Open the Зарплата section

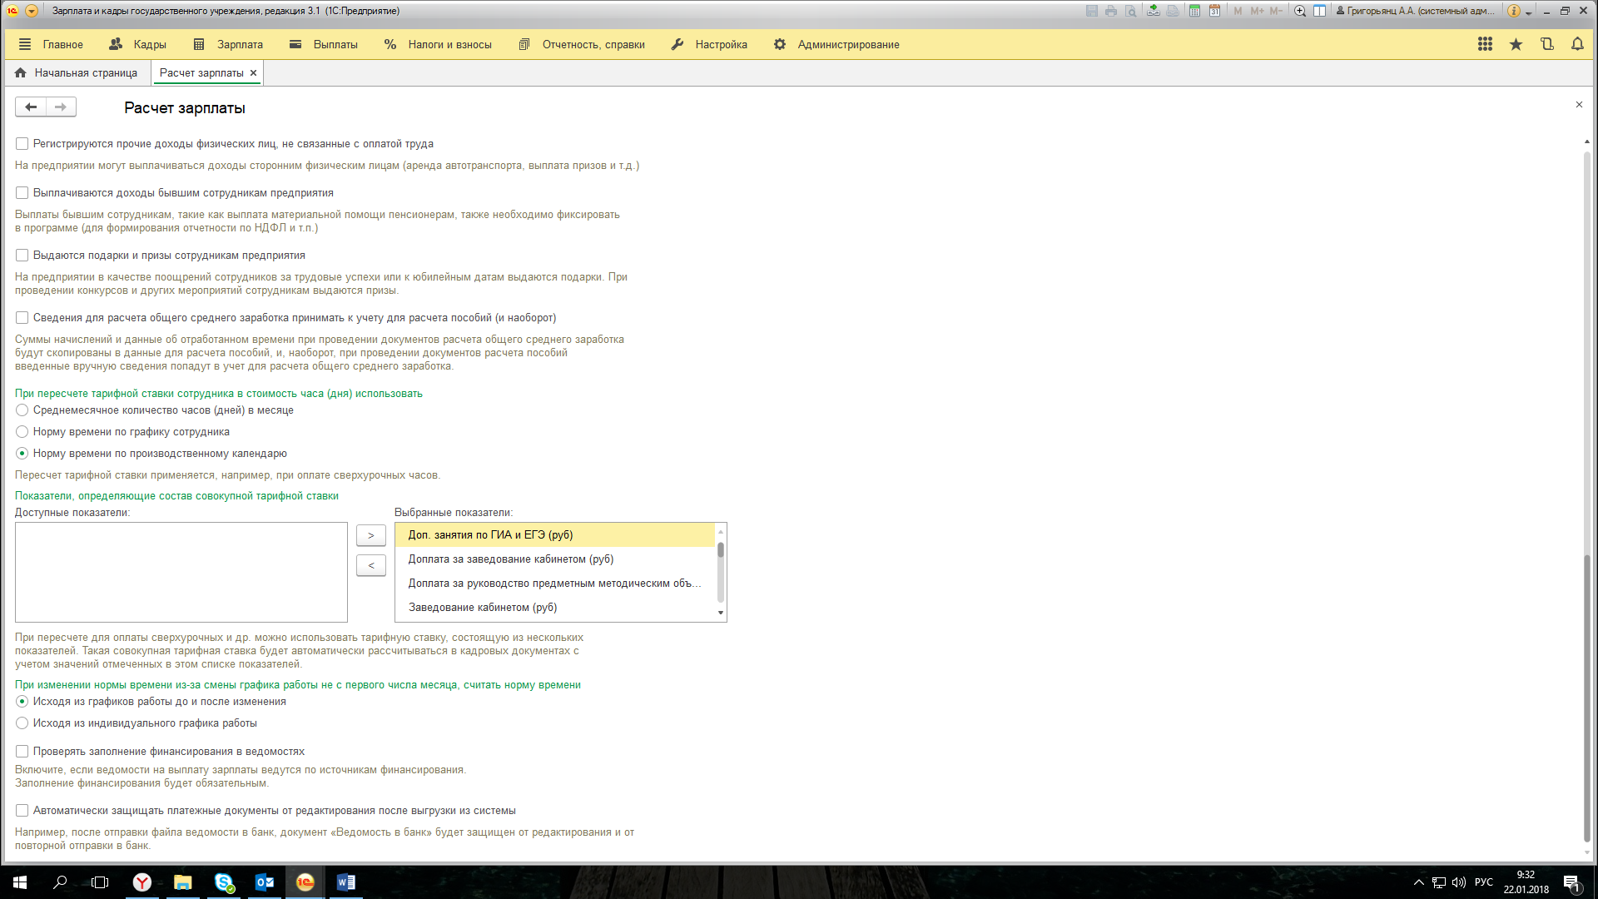click(x=228, y=44)
